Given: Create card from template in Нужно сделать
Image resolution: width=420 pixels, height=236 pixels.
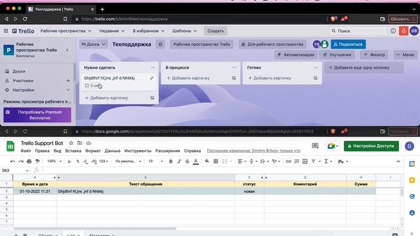Looking at the screenshot, I should point(152,98).
